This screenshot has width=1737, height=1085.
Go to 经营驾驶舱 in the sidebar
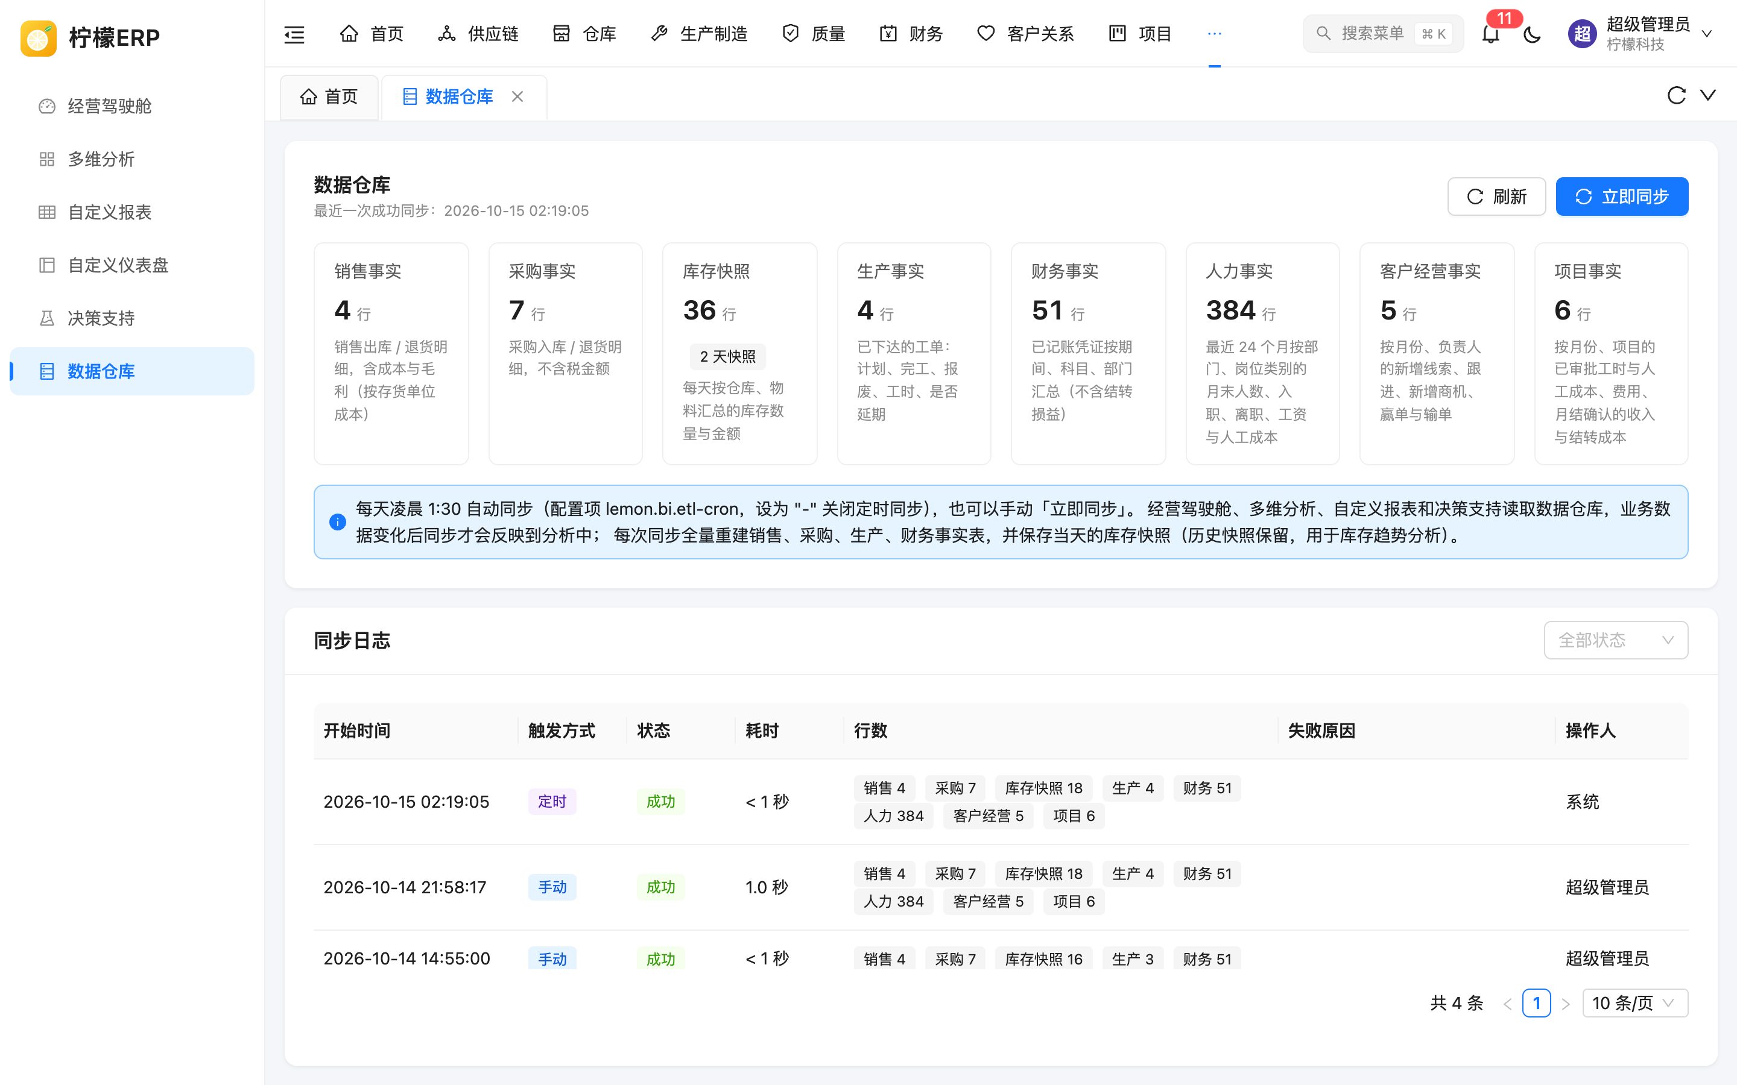point(132,106)
